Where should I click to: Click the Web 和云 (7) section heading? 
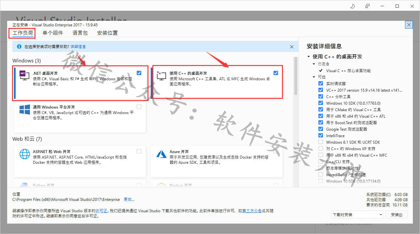tap(27, 139)
